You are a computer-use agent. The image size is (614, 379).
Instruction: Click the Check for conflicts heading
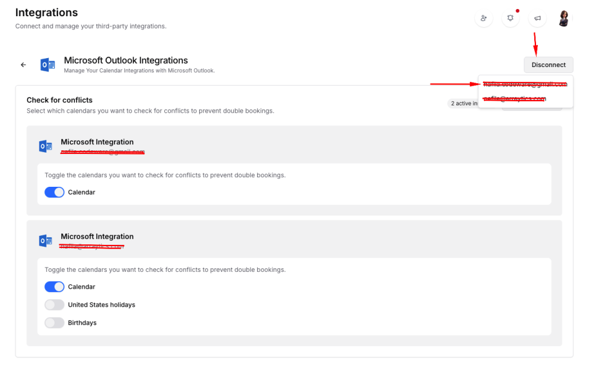coord(59,100)
